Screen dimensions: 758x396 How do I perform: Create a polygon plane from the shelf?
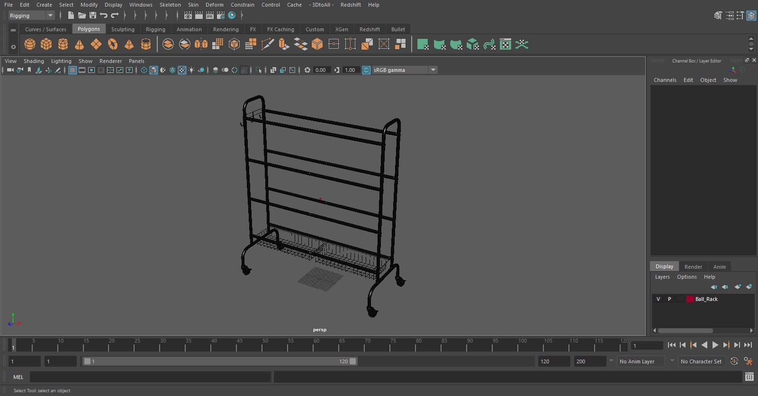(96, 44)
